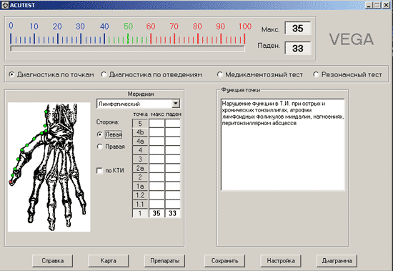This screenshot has width=393, height=271.
Task: Select point 1a in the point table
Action: (x=140, y=187)
